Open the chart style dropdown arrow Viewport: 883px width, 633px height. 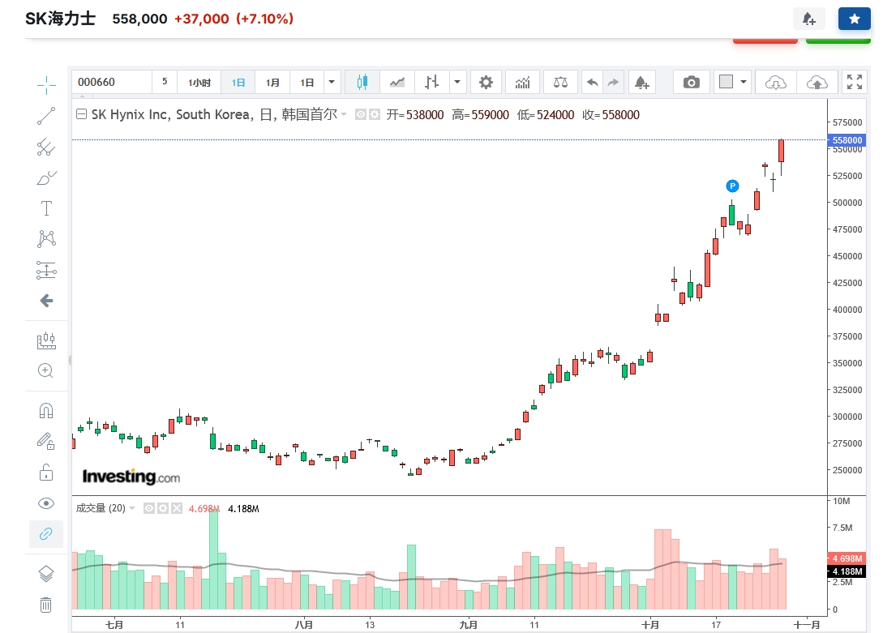[x=457, y=82]
